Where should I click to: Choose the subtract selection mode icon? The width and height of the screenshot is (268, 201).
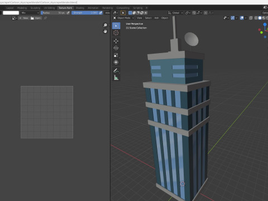[x=138, y=13]
